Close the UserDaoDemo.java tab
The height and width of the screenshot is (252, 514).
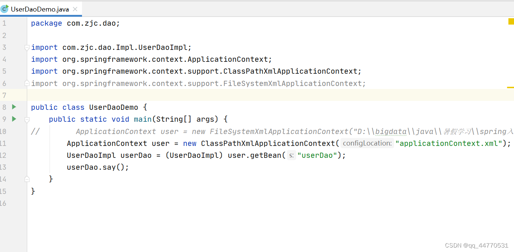pos(75,9)
